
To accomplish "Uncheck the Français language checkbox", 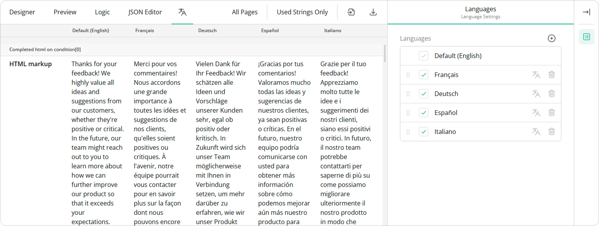I will pyautogui.click(x=423, y=75).
